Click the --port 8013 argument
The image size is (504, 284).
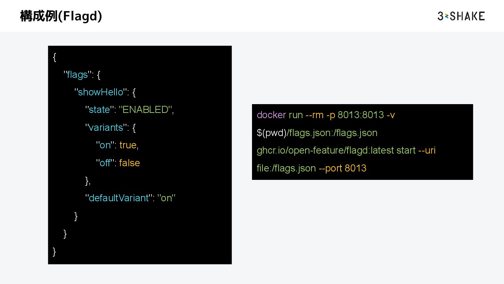point(342,168)
